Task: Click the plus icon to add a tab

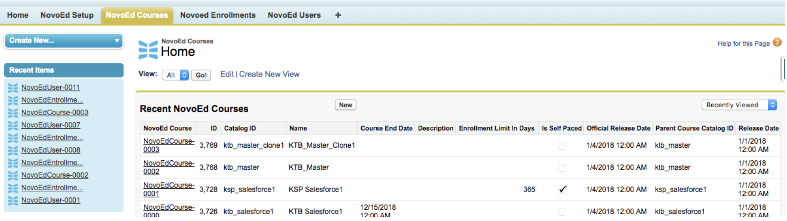Action: point(338,15)
